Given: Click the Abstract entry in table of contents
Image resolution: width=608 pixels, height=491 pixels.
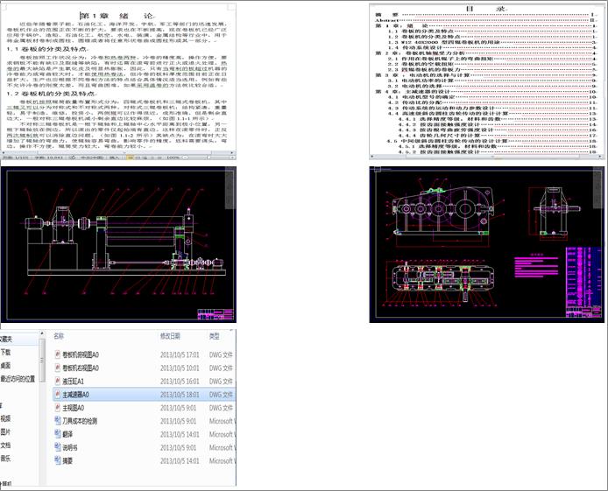Looking at the screenshot, I should click(486, 20).
